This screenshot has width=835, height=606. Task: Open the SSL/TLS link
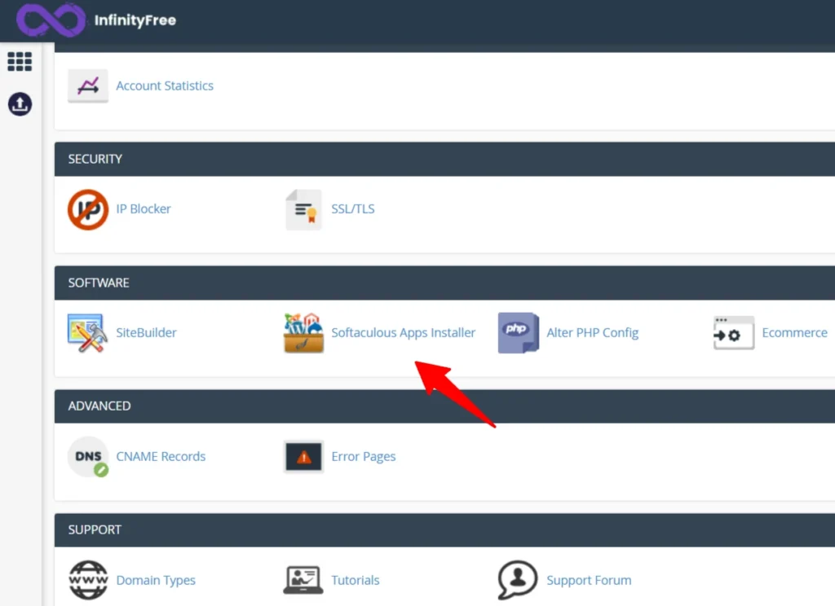click(352, 209)
